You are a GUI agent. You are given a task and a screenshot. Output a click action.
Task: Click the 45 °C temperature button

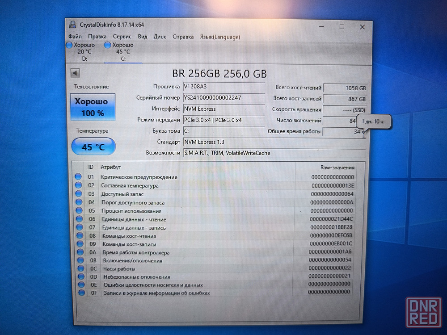93,147
